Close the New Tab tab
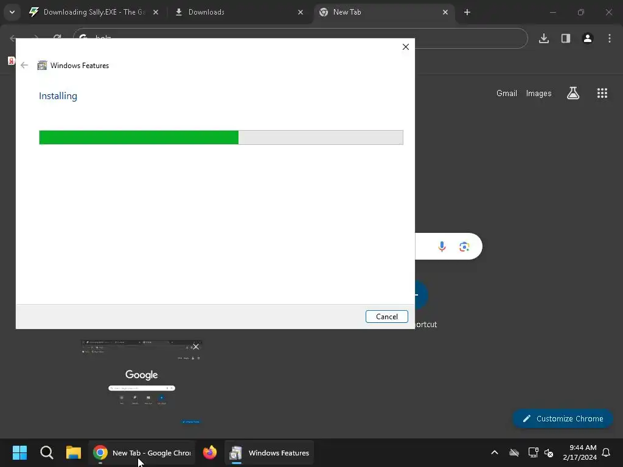Viewport: 623px width, 467px height. (445, 12)
